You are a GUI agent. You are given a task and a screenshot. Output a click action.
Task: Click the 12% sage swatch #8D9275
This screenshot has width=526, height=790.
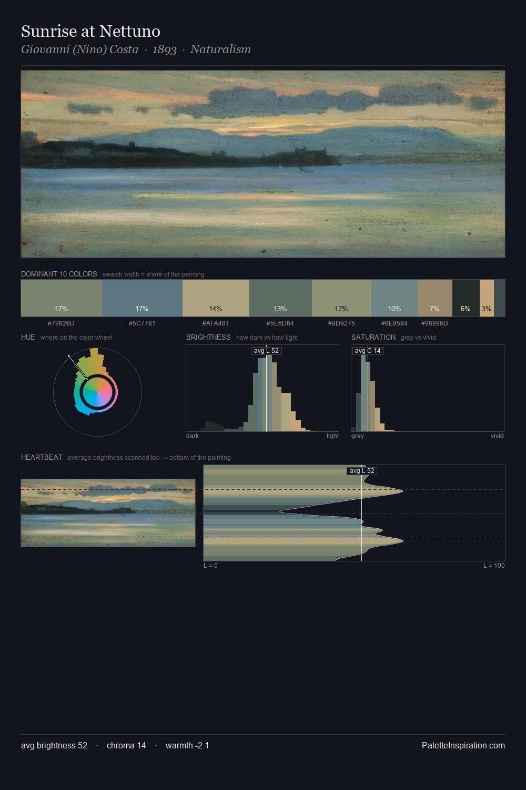pos(341,298)
